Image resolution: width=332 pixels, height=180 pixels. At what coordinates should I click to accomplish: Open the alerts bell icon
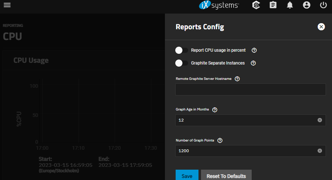pos(290,5)
